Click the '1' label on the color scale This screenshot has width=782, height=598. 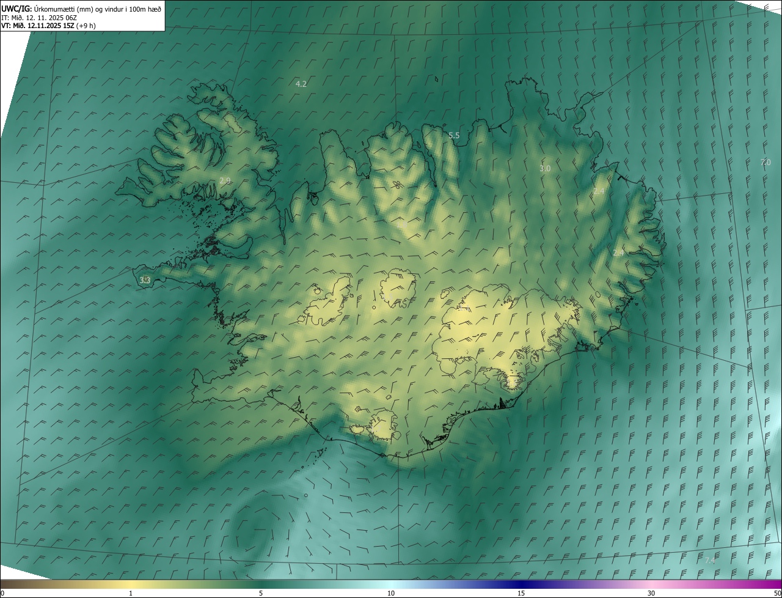131,593
